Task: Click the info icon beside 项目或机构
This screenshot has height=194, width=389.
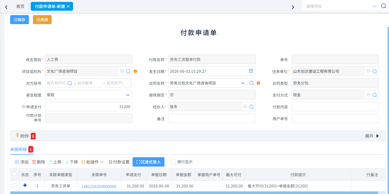Action: pyautogui.click(x=135, y=71)
